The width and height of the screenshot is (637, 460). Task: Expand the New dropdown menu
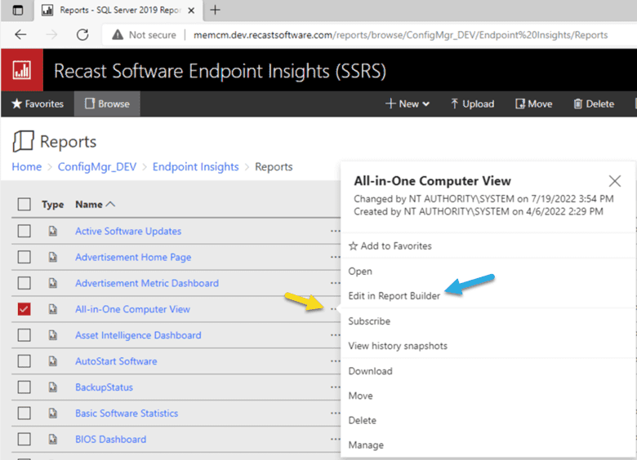click(408, 104)
